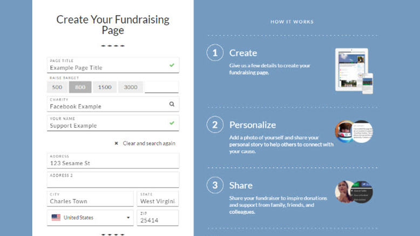The image size is (420, 236).
Task: Select the 500 raise target option
Action: (57, 87)
